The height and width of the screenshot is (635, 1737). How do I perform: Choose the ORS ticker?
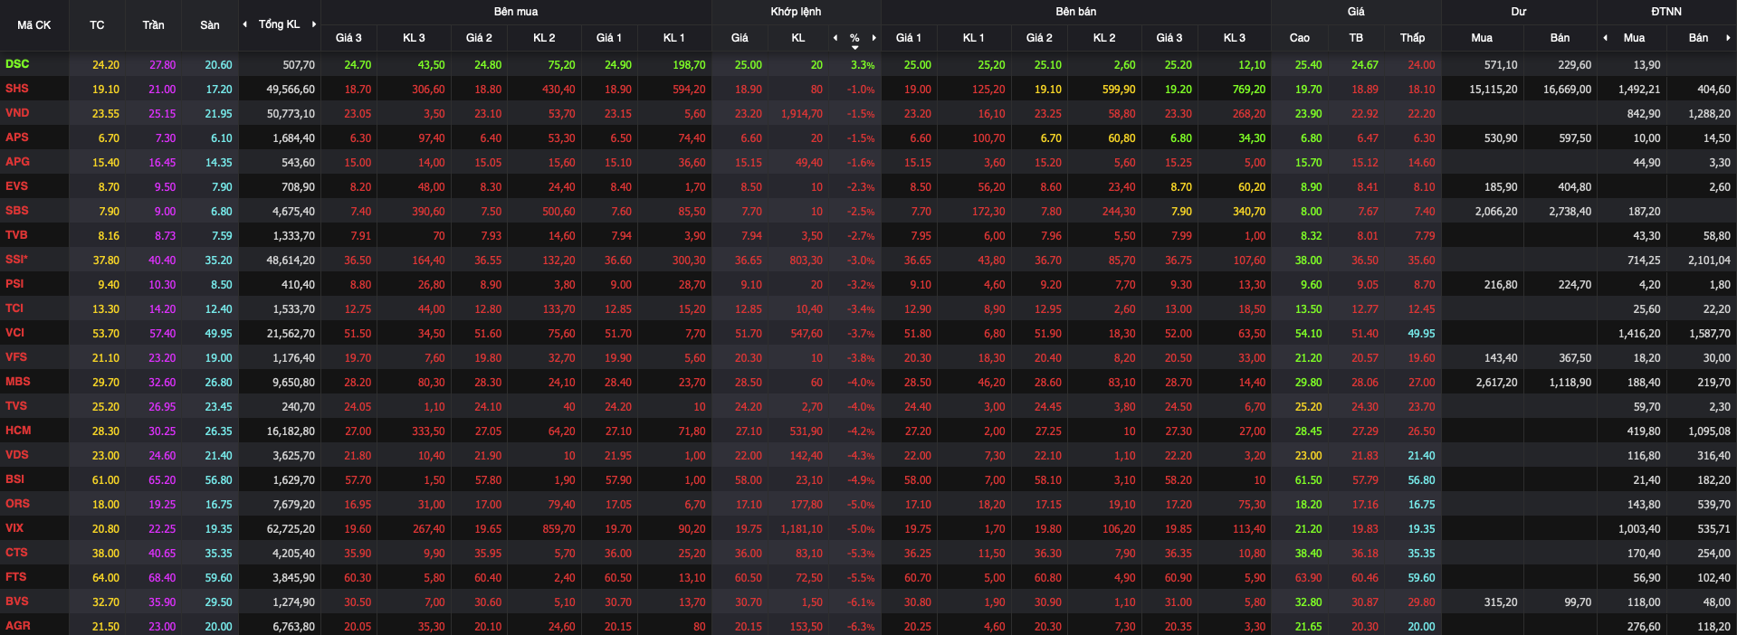(17, 504)
